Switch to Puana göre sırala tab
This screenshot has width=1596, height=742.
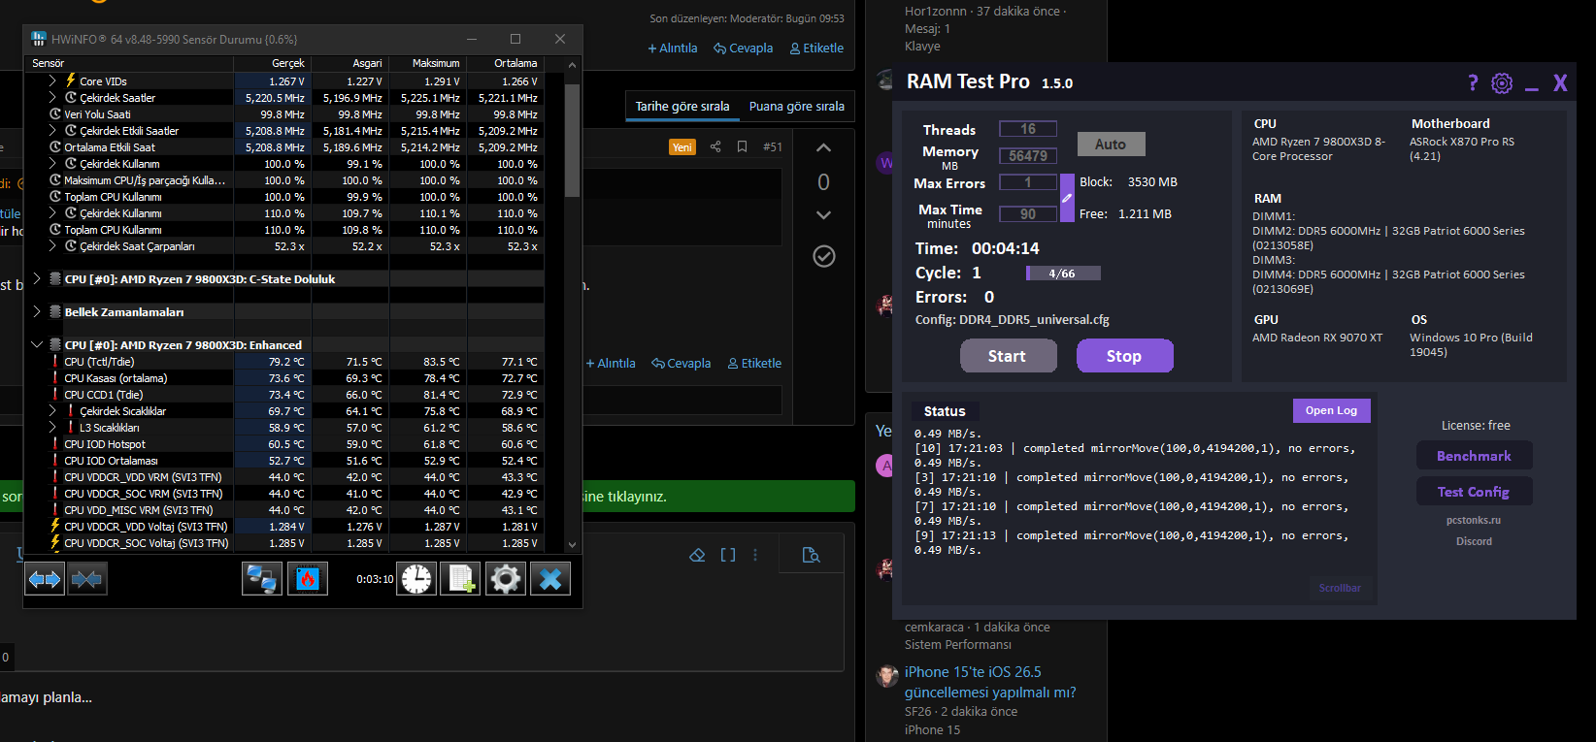pos(797,107)
